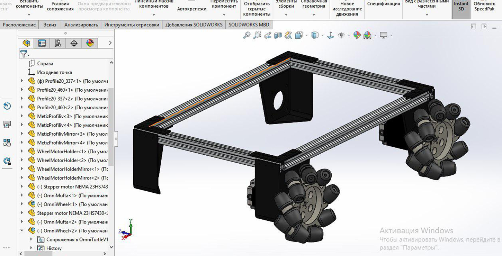Open the PropertyManager tab icon
Image resolution: width=502 pixels, height=256 pixels.
click(42, 43)
